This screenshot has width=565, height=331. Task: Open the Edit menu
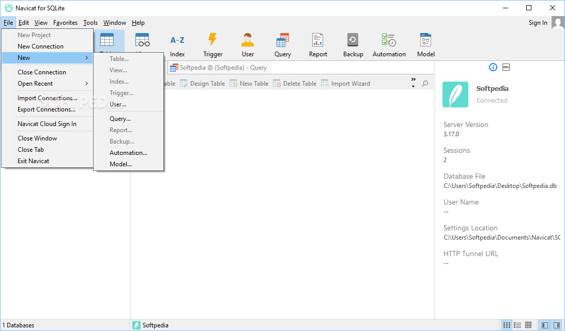(24, 23)
